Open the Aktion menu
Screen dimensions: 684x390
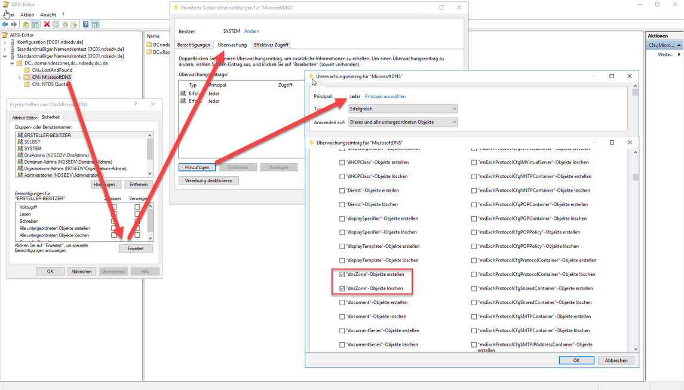click(27, 14)
